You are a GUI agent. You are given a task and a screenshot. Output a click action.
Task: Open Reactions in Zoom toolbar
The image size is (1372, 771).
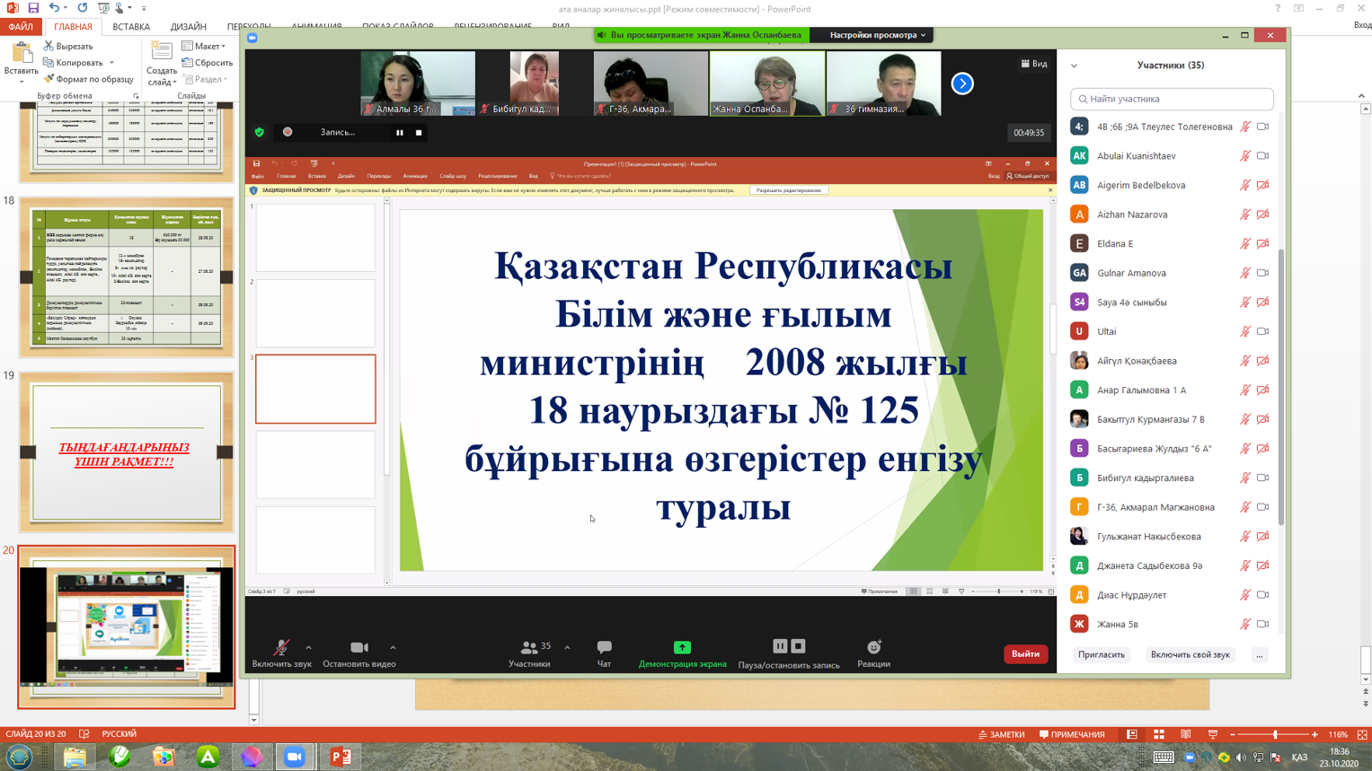[x=873, y=653]
